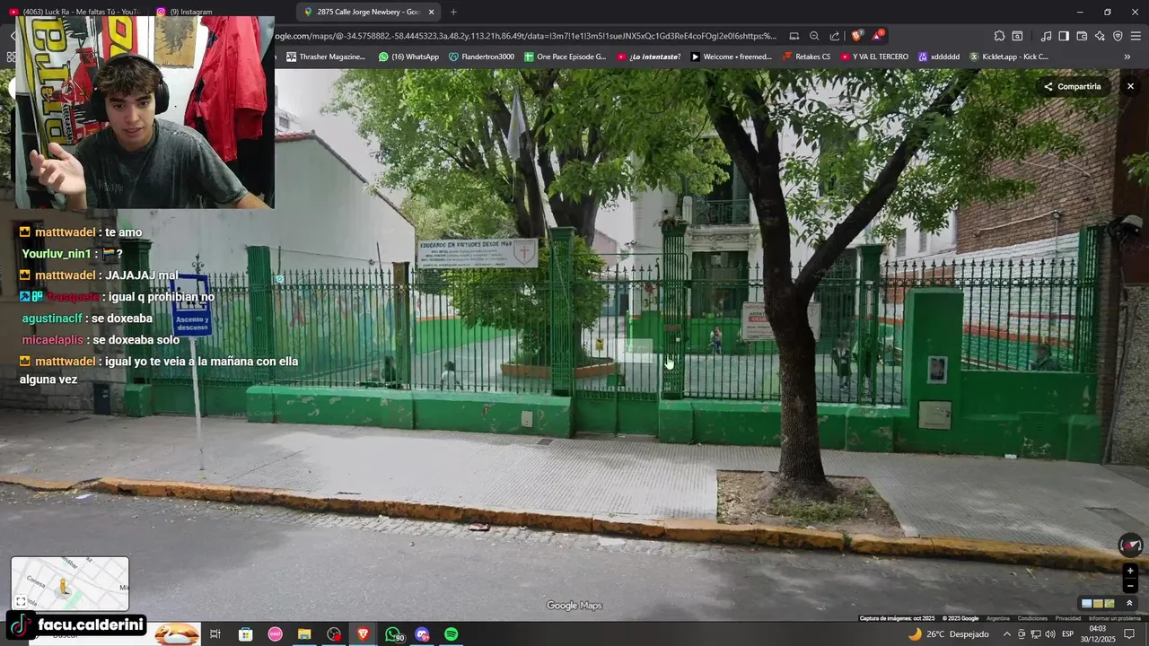This screenshot has width=1149, height=646.
Task: Open the Flandertron3000 bookmark
Action: coord(481,57)
